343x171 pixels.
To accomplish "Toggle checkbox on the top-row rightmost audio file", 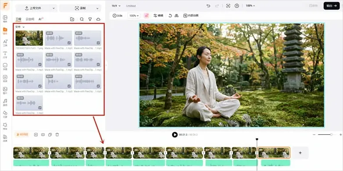I will coord(98,43).
